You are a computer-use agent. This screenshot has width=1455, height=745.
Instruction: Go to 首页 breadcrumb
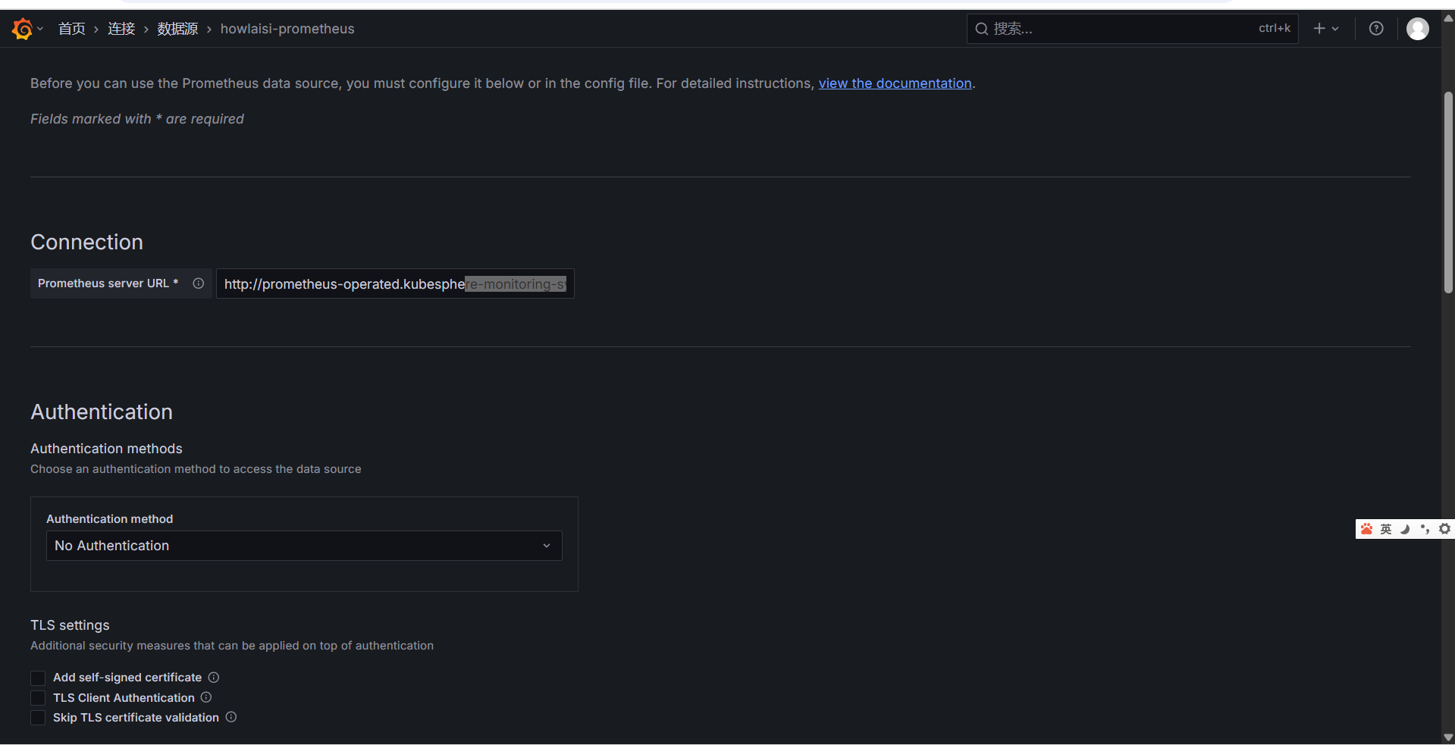coord(72,29)
